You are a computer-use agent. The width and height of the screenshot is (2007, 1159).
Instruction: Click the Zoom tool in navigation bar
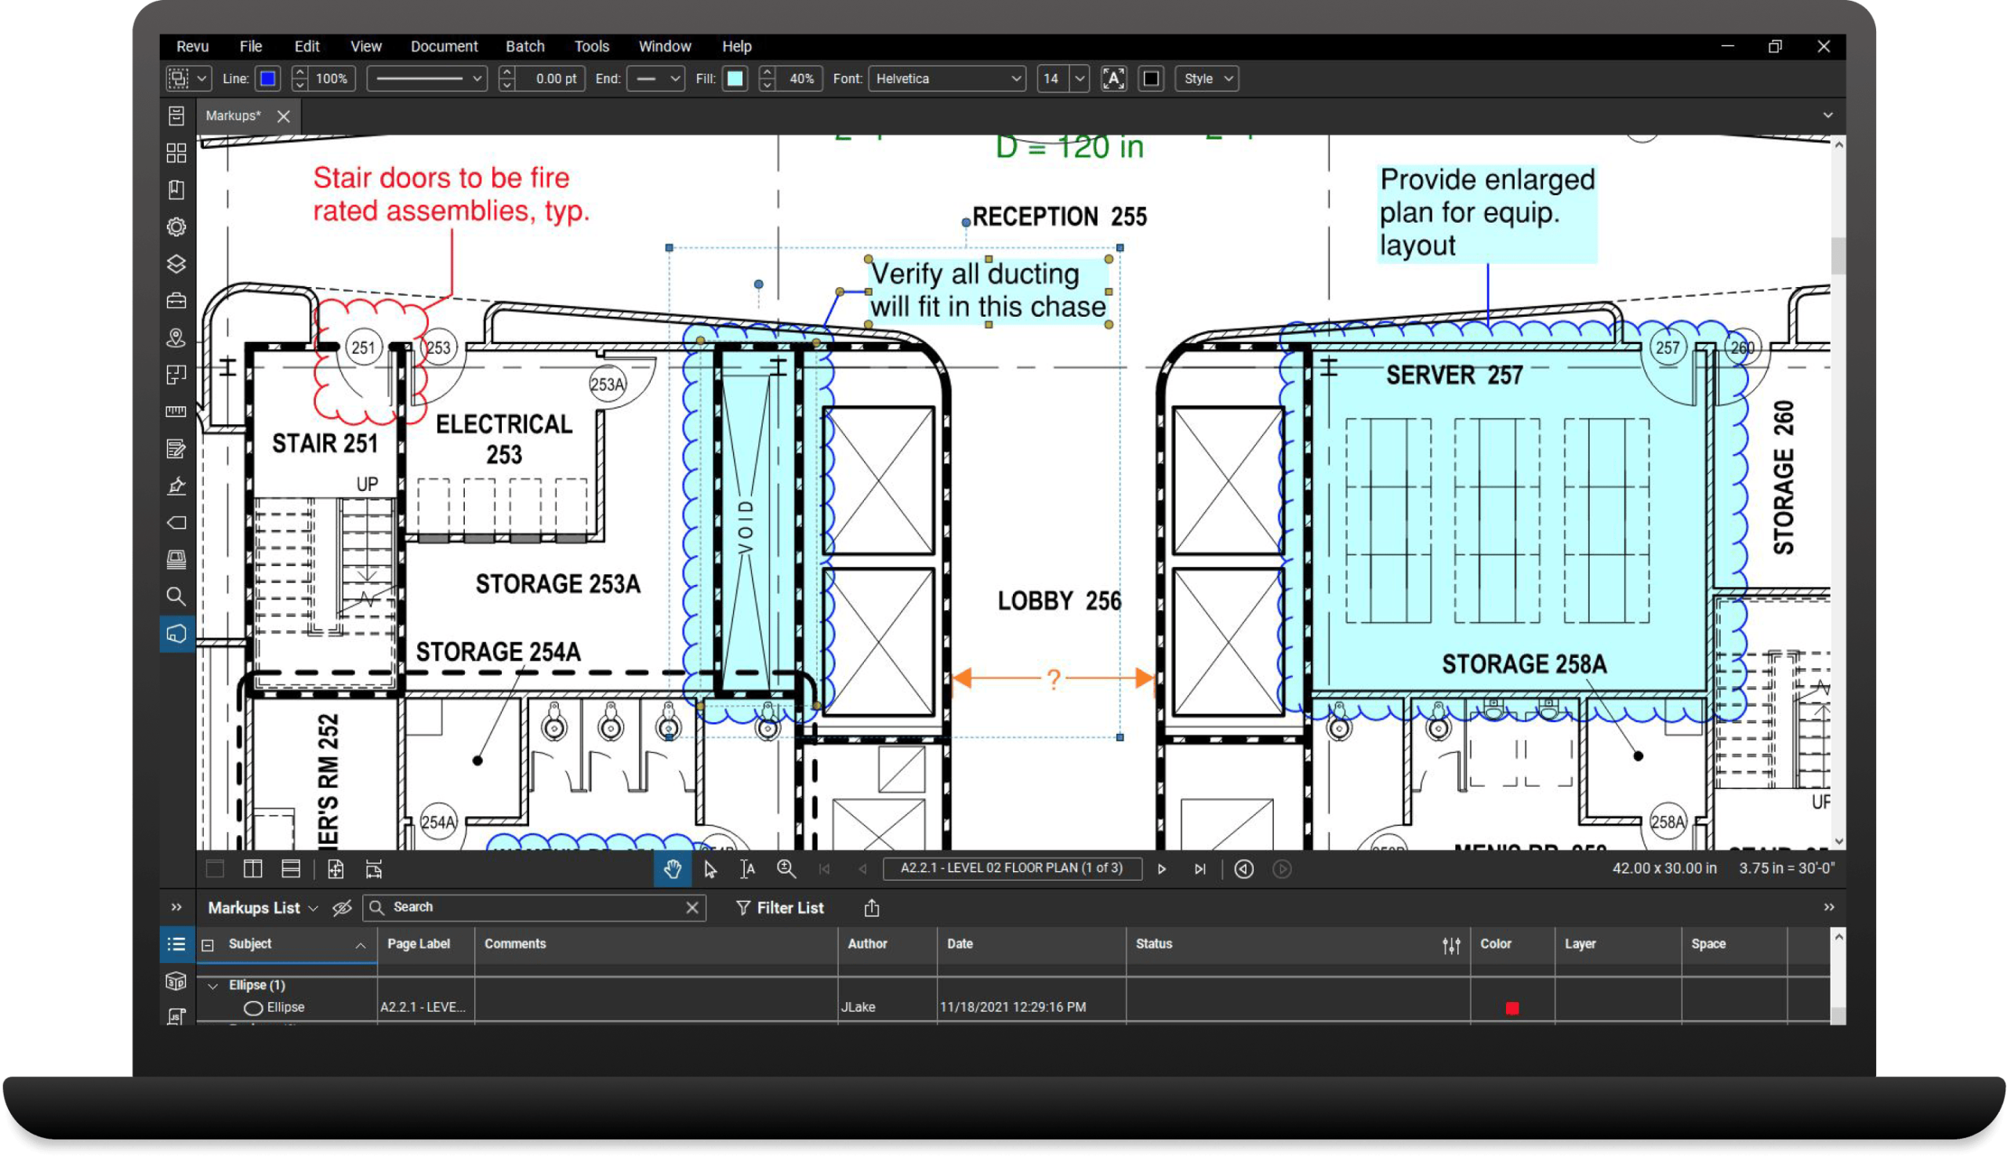[x=786, y=869]
